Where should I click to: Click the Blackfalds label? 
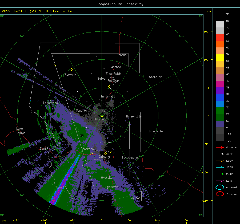pos(113,74)
